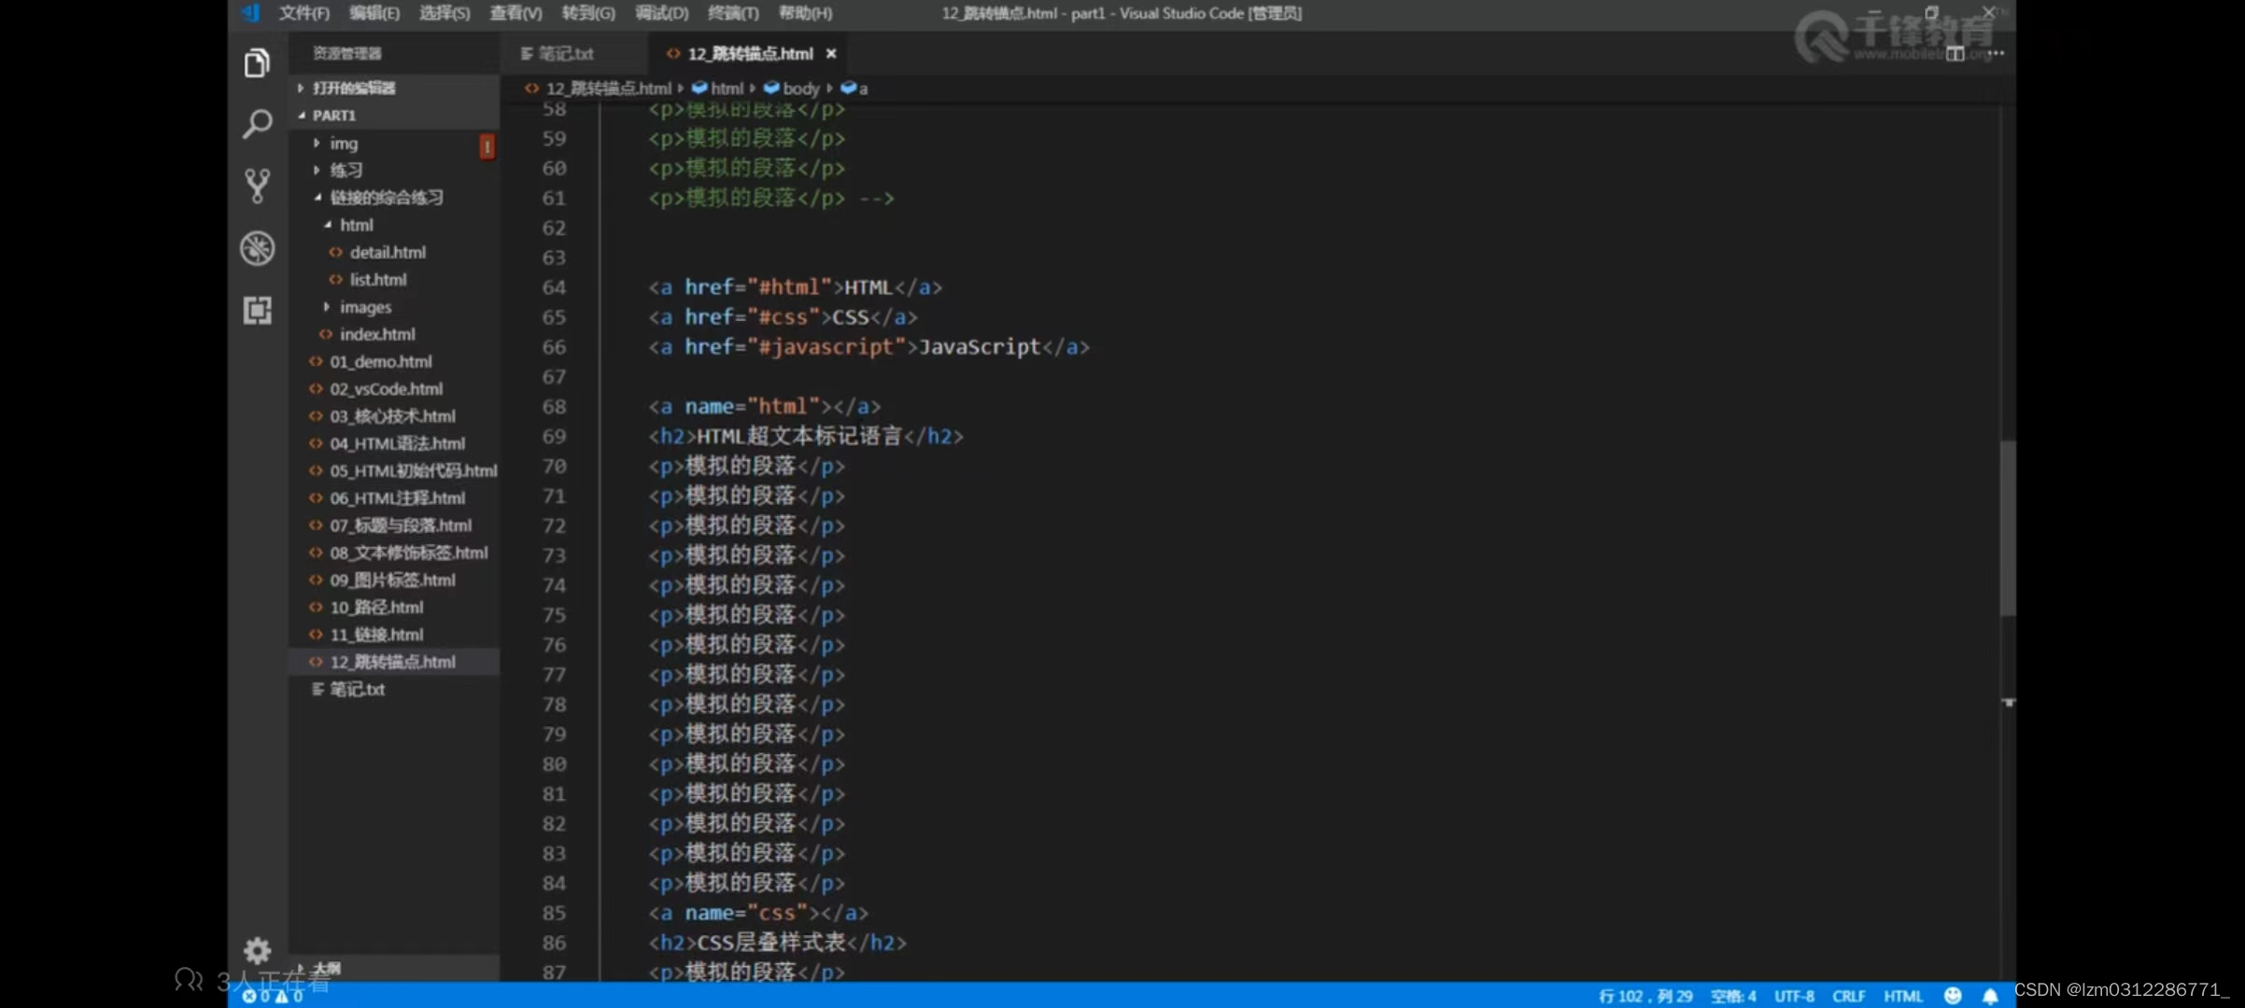Open the 选择(S) menu
The image size is (2245, 1008).
[x=445, y=13]
